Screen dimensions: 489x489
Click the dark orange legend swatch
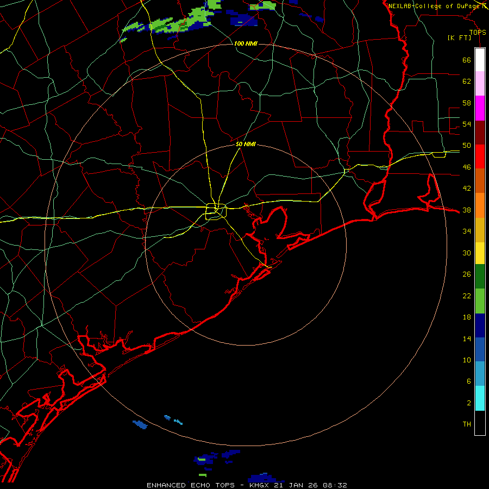point(480,180)
